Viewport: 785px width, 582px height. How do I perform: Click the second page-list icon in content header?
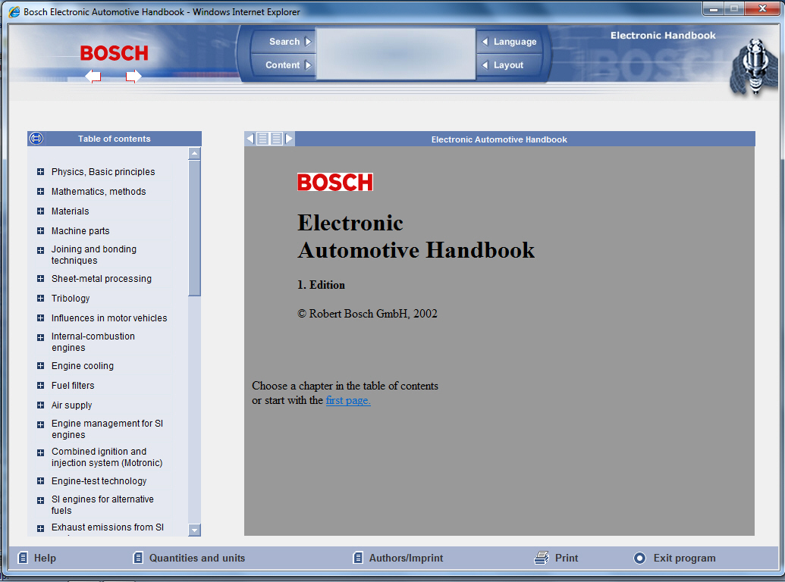[276, 139]
